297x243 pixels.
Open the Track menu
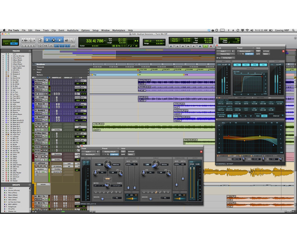point(46,30)
